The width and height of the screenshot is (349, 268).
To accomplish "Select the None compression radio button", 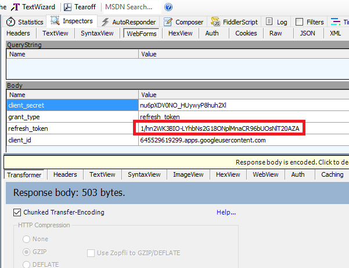I will [26, 239].
